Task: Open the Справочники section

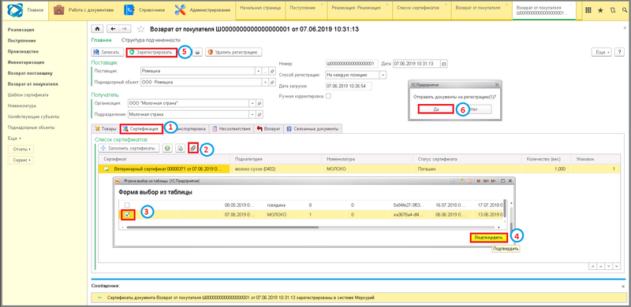Action: tap(145, 10)
